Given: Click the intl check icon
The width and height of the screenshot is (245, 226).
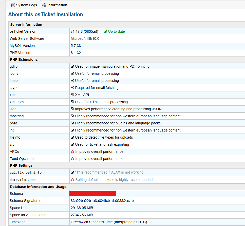Looking at the screenshot, I should click(x=72, y=130).
